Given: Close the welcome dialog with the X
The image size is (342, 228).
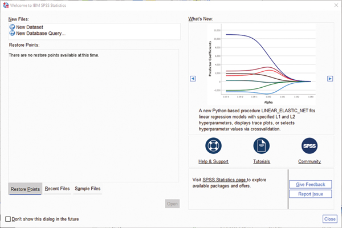Looking at the screenshot, I should [336, 5].
